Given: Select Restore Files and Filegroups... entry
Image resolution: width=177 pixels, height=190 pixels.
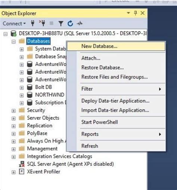Looking at the screenshot, I should [116, 77].
